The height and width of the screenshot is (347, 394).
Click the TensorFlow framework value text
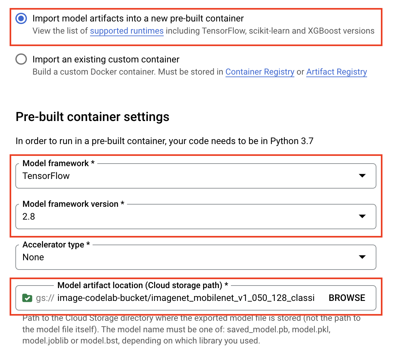tap(46, 175)
